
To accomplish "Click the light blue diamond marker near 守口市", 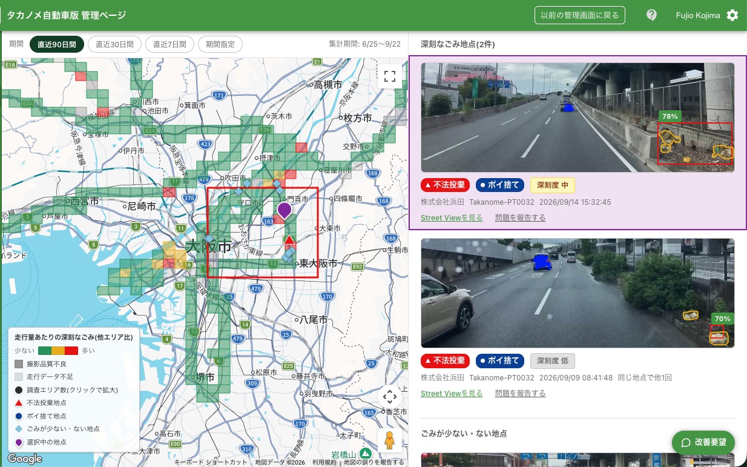I will pos(239,191).
